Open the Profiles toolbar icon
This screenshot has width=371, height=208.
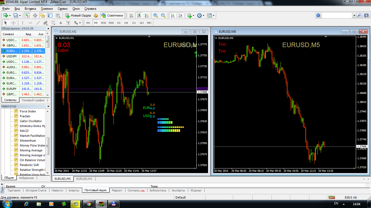(15, 15)
